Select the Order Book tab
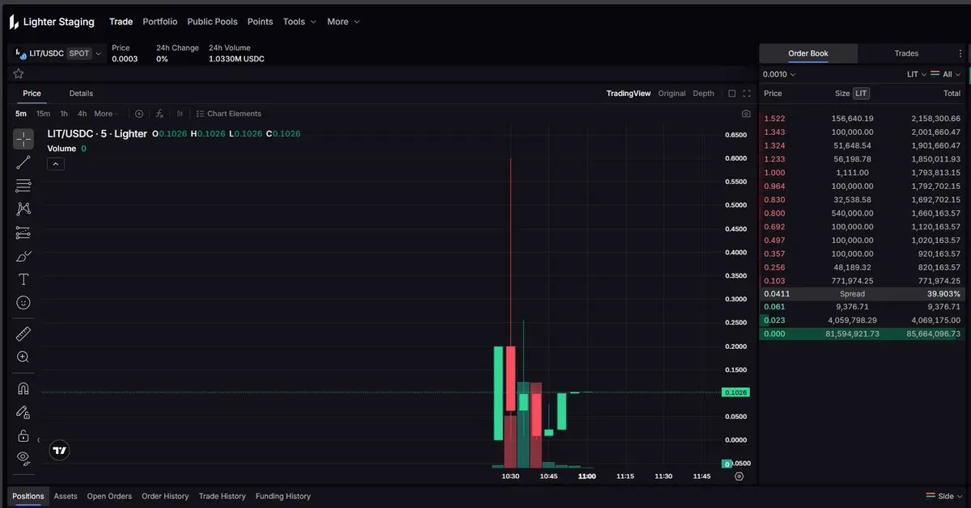Screen dimensions: 971x508 point(808,53)
